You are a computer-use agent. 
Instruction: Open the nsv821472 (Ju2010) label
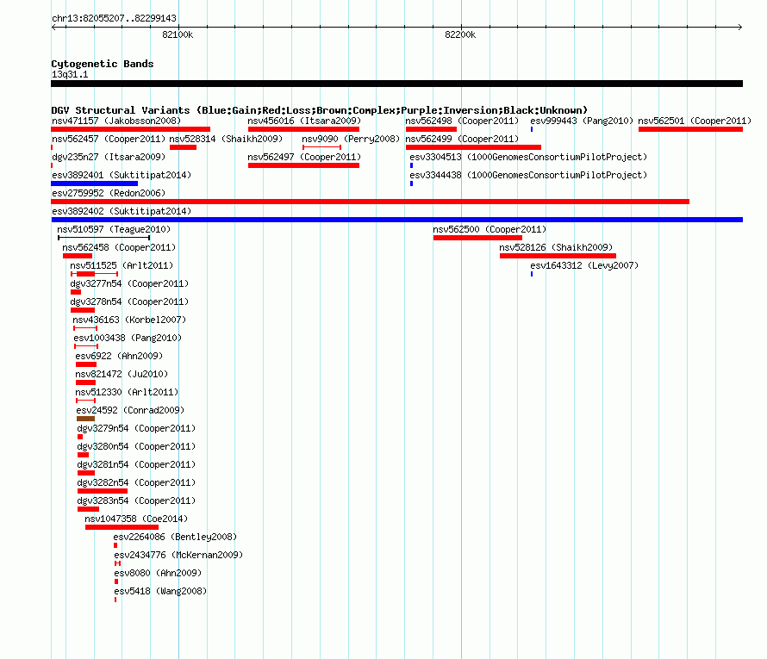122,374
